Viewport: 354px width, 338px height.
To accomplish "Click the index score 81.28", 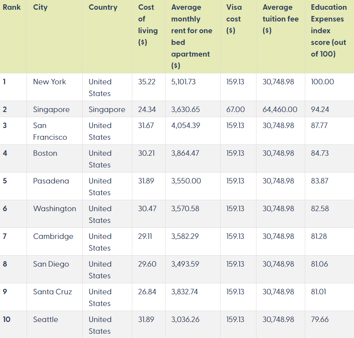I will (x=319, y=237).
